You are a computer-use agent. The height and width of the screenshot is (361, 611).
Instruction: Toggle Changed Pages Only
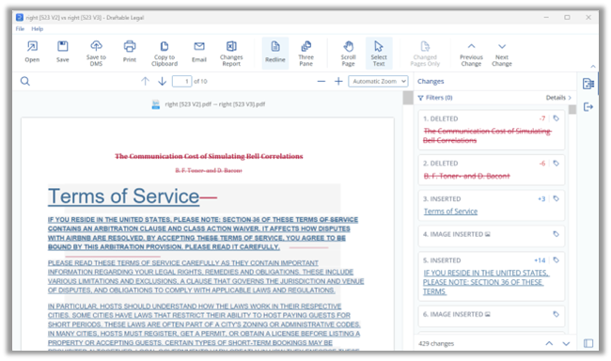425,53
